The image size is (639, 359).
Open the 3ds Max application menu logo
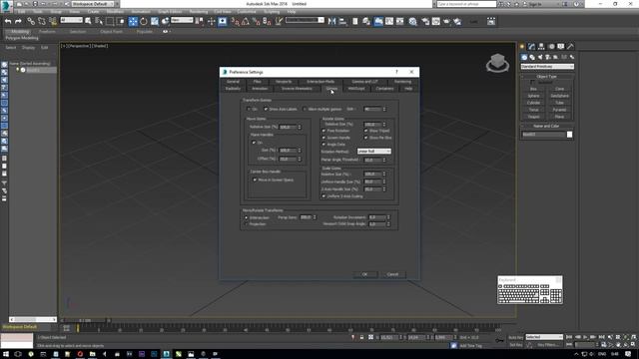[6, 6]
